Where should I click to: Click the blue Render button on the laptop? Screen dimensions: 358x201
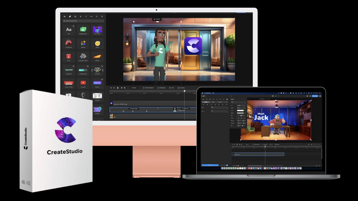[315, 96]
